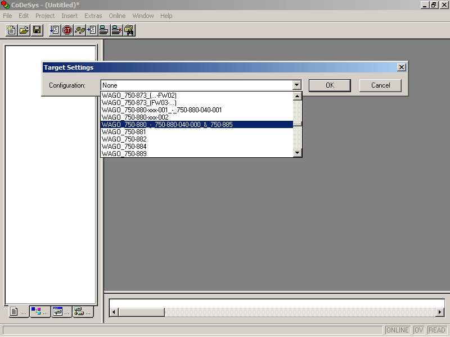Open Global Search with the binoculars icon
This screenshot has height=337, width=450.
pos(128,30)
